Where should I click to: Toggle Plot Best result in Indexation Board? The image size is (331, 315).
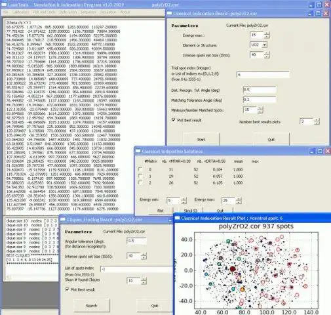[174, 120]
